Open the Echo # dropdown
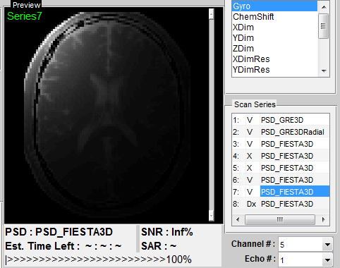340x268 pixels. click(x=327, y=260)
